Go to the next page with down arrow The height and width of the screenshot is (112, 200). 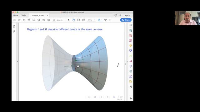click(49, 20)
